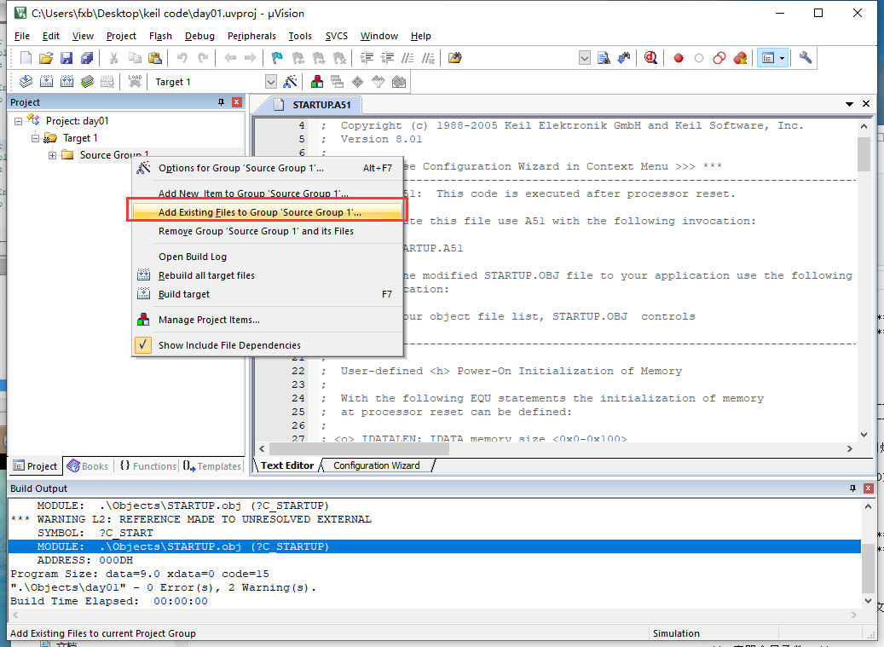Collapse the Target 1 tree node
This screenshot has width=884, height=647.
[x=35, y=138]
